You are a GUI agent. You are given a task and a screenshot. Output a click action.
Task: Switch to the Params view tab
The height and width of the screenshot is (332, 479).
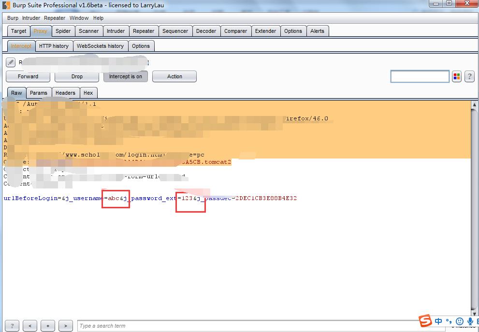[x=39, y=93]
